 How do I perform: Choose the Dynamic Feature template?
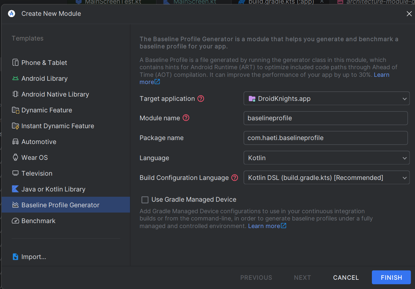coord(46,110)
